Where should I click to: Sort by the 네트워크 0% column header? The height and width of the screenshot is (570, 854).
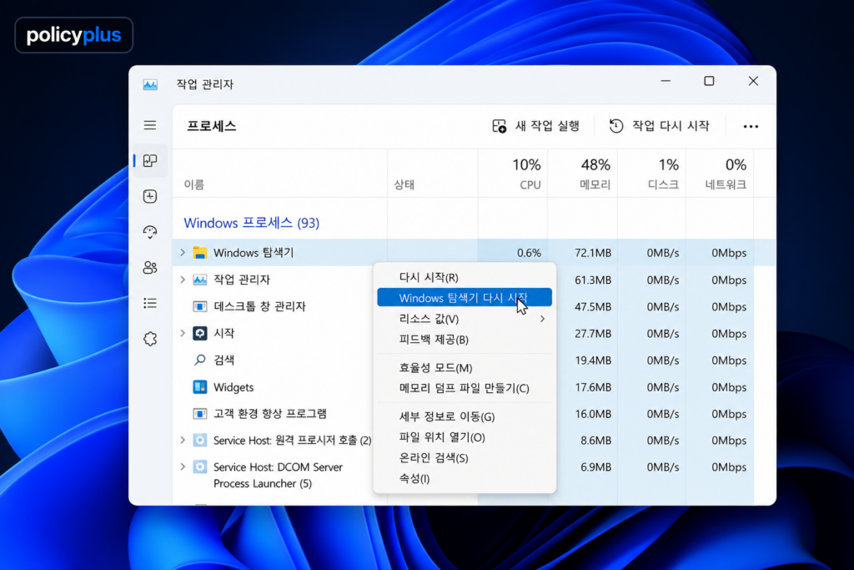point(720,174)
